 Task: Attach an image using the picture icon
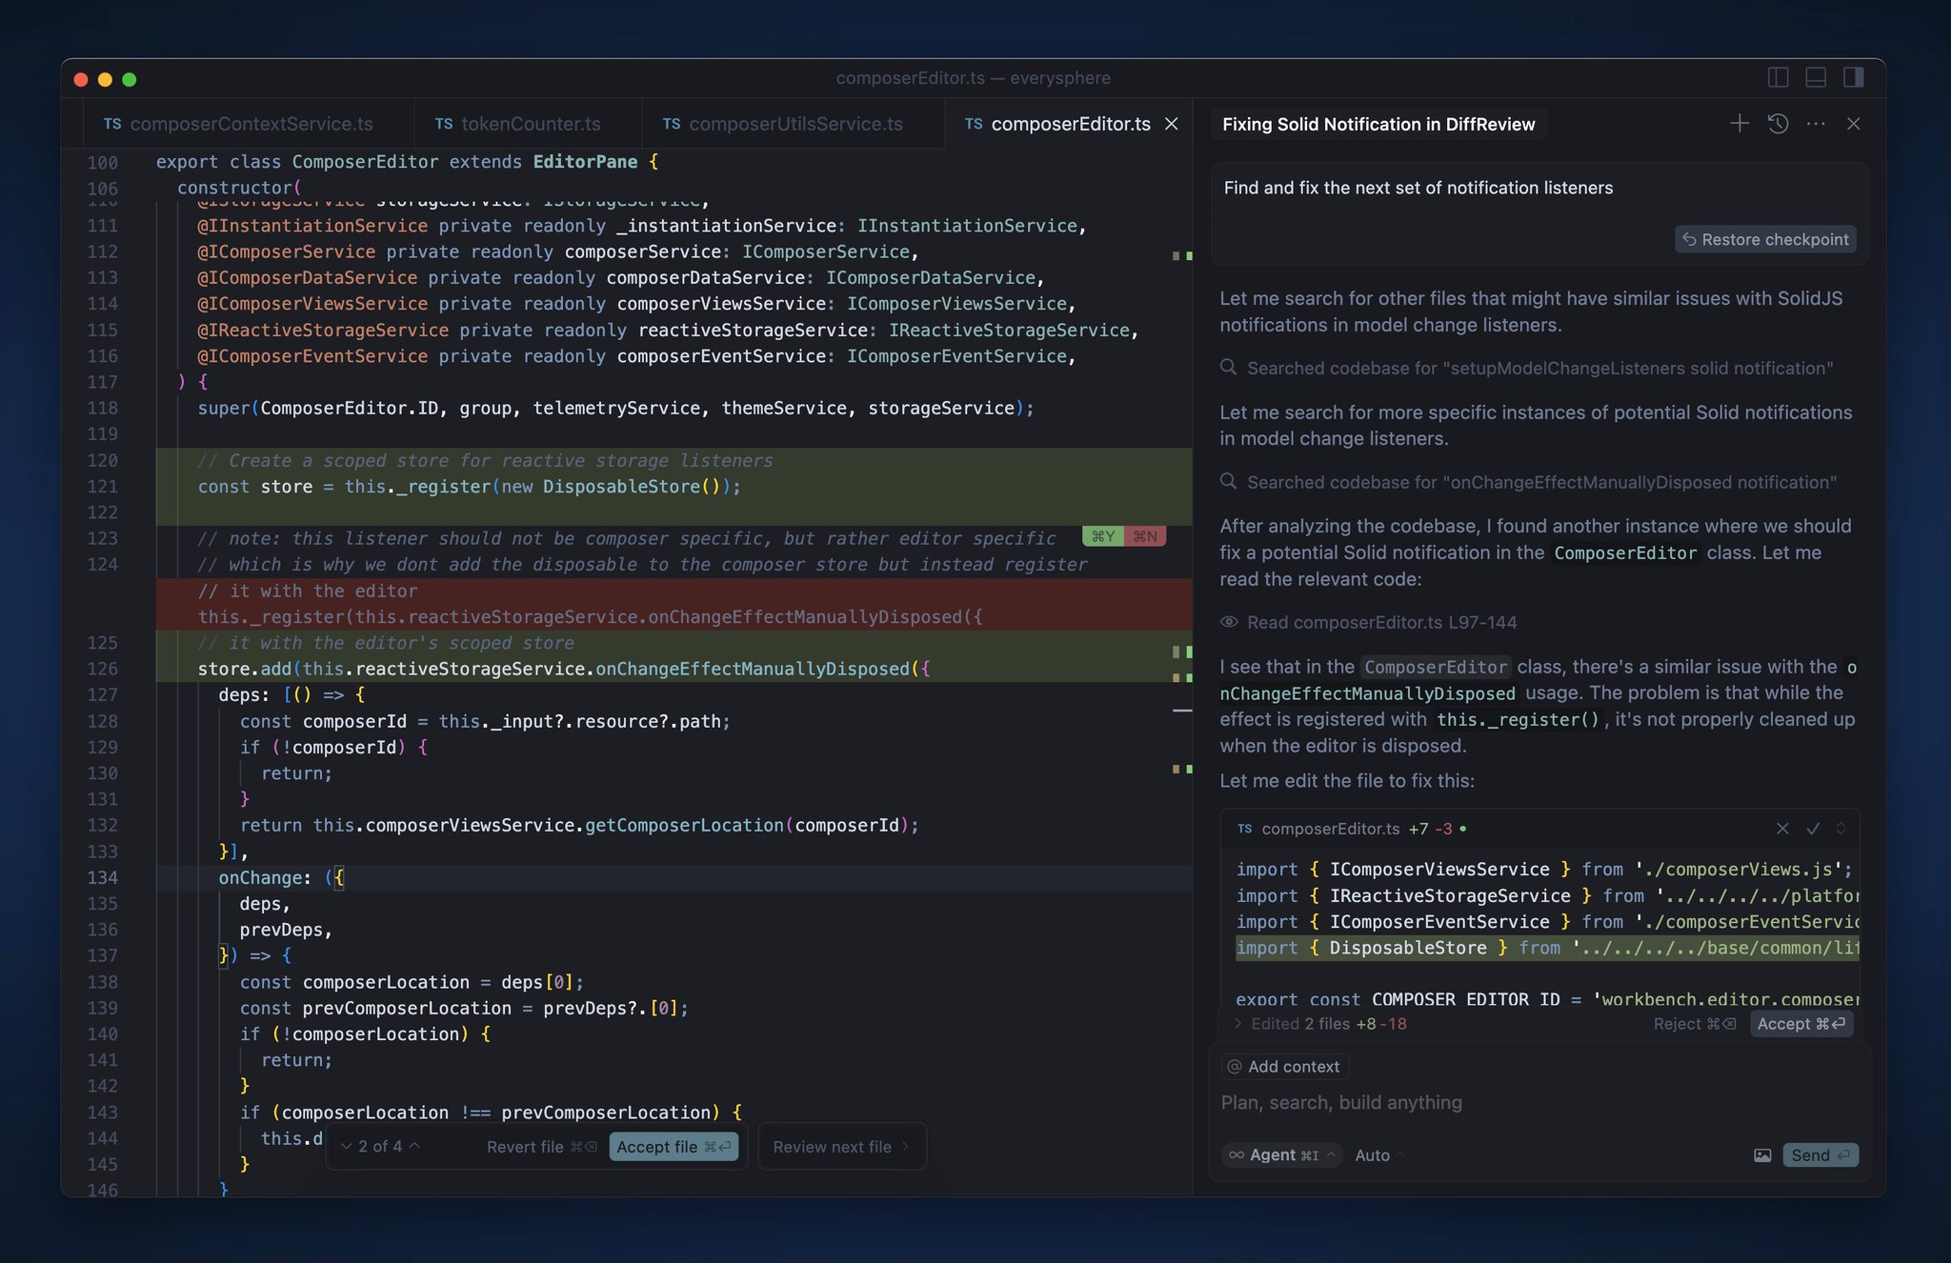[x=1762, y=1155]
